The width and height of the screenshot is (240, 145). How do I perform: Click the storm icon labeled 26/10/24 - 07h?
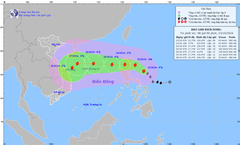tap(93, 63)
